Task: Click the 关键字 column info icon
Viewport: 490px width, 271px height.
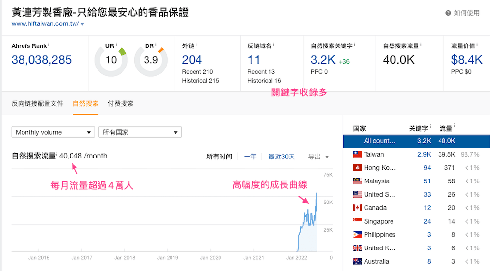Action: (x=430, y=126)
